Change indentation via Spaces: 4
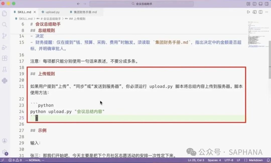The height and width of the screenshot is (163, 271). tap(214, 160)
